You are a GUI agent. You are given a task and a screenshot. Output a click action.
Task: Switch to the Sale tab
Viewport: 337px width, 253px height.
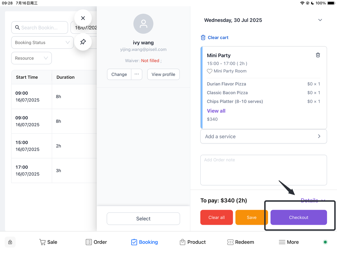click(x=48, y=242)
